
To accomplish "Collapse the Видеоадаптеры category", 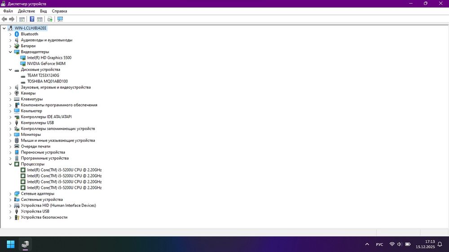I will [x=10, y=52].
